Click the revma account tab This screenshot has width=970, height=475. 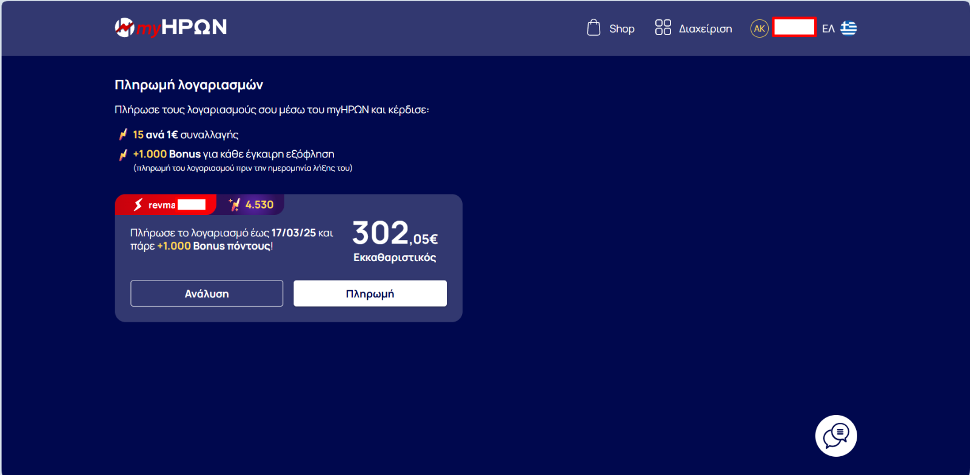(x=166, y=205)
